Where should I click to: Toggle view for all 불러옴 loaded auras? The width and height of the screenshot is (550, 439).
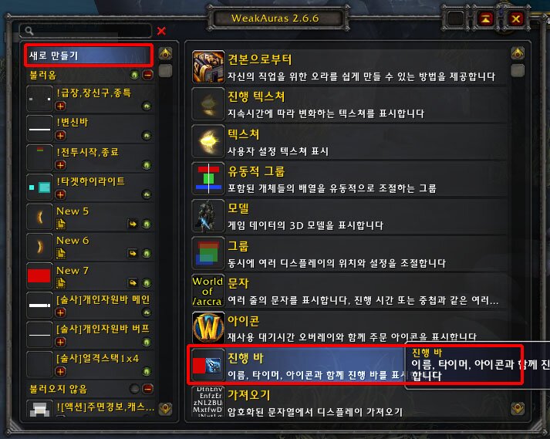click(134, 75)
